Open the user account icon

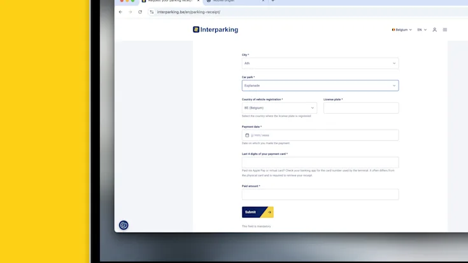pyautogui.click(x=434, y=30)
